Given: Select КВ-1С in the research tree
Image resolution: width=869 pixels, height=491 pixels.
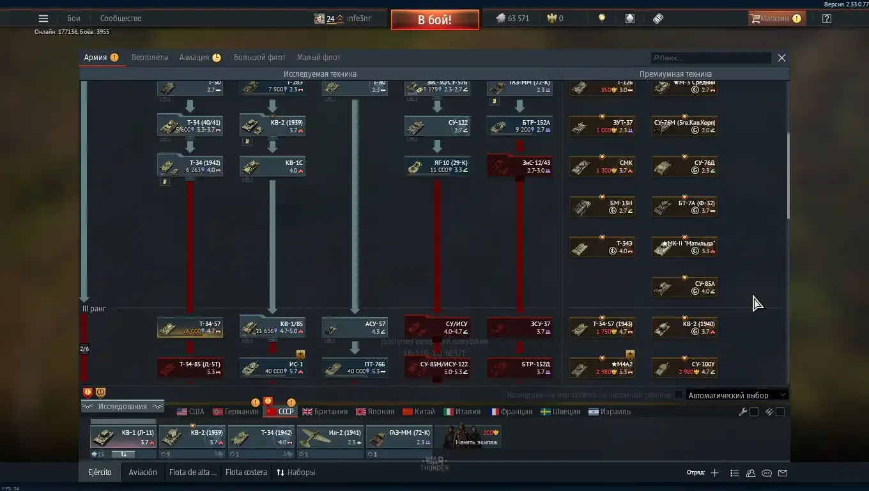Looking at the screenshot, I should [272, 166].
